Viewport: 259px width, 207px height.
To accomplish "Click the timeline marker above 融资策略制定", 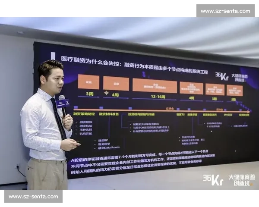I will coord(76,107).
